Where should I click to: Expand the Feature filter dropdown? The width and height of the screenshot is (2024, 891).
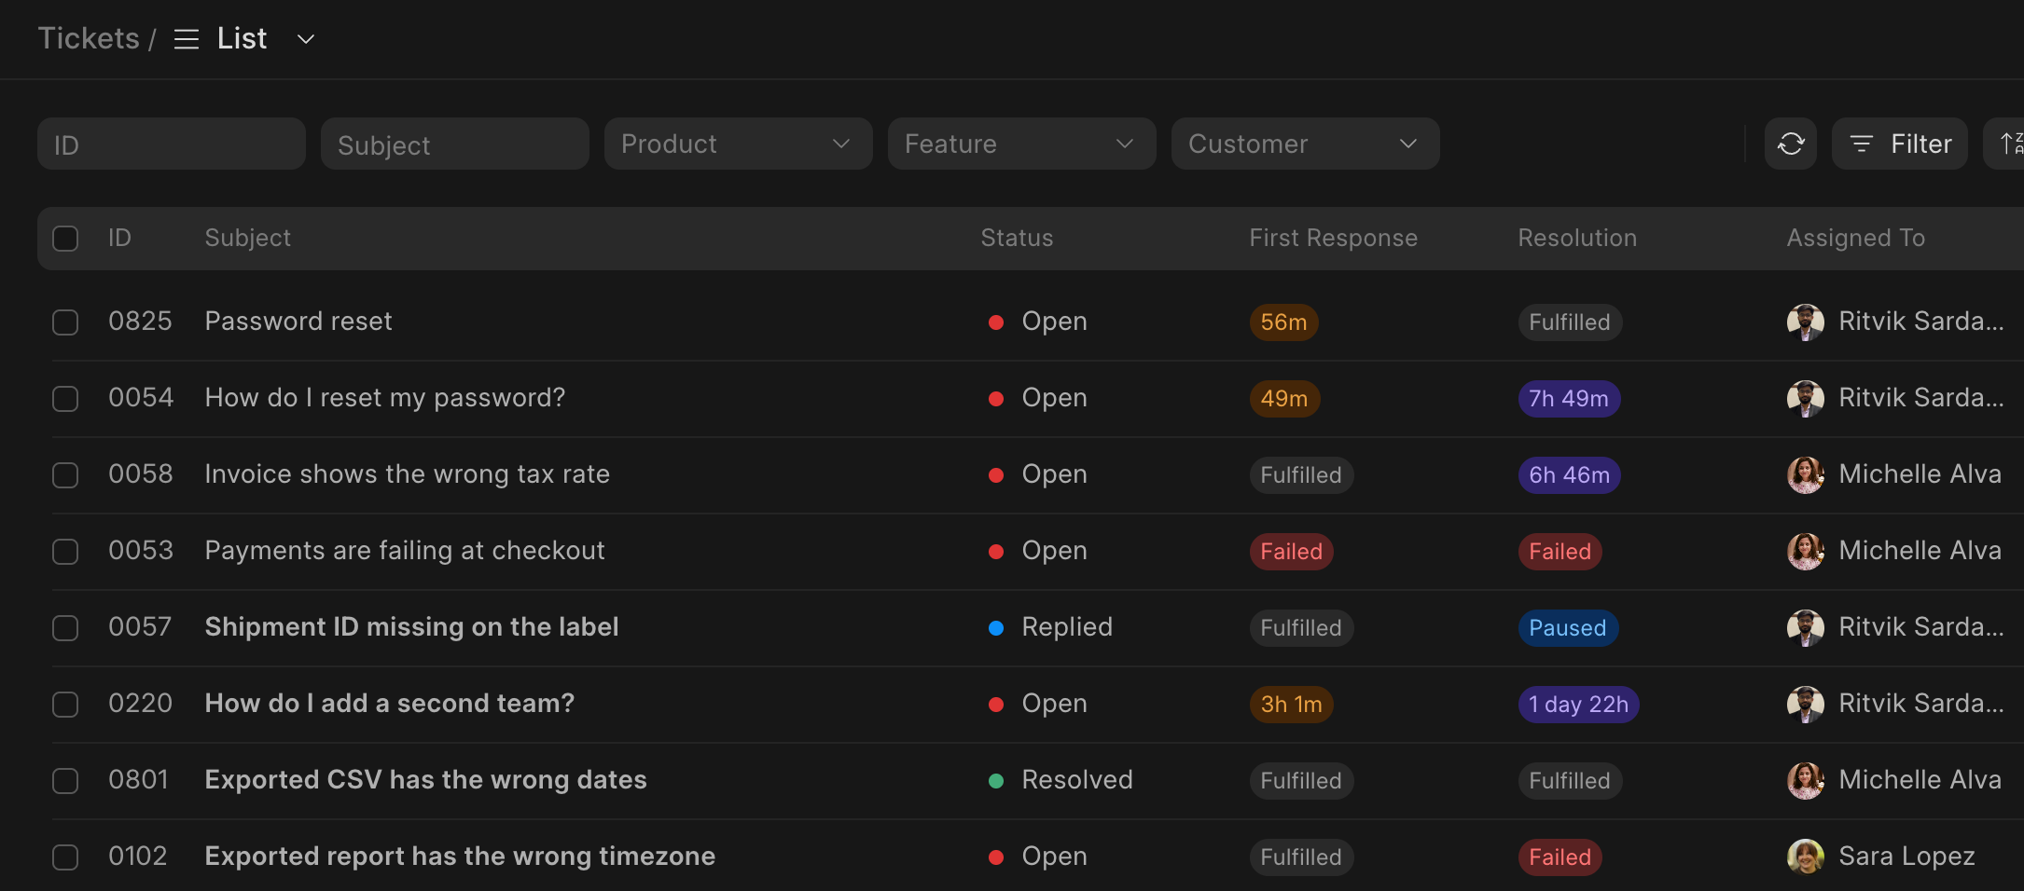(1021, 144)
